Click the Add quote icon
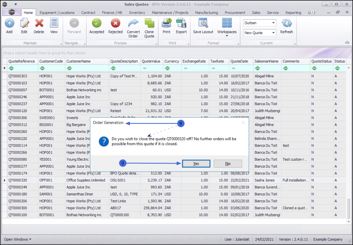The height and width of the screenshot is (245, 353). click(x=10, y=24)
